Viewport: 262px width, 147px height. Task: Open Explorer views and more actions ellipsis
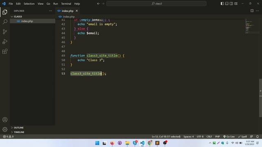coord(50,11)
